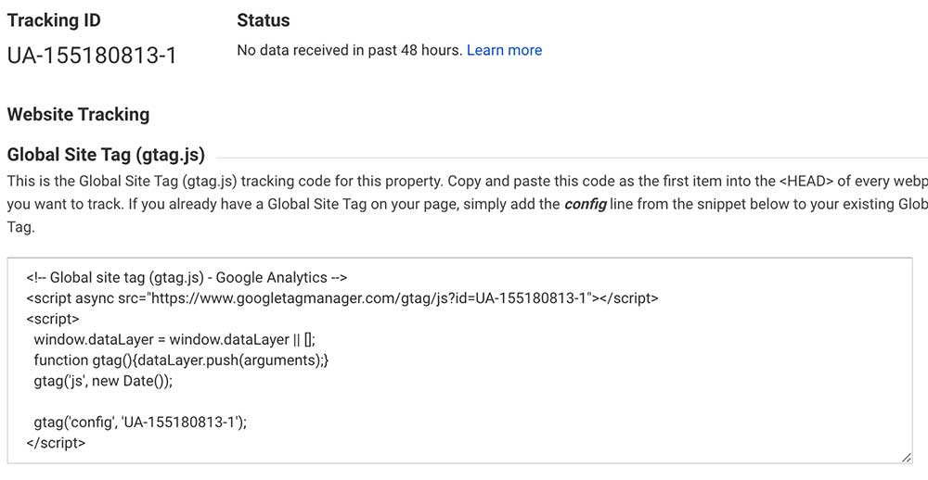
Task: Click the UA-155180813-1 tracking ID value
Action: (92, 55)
